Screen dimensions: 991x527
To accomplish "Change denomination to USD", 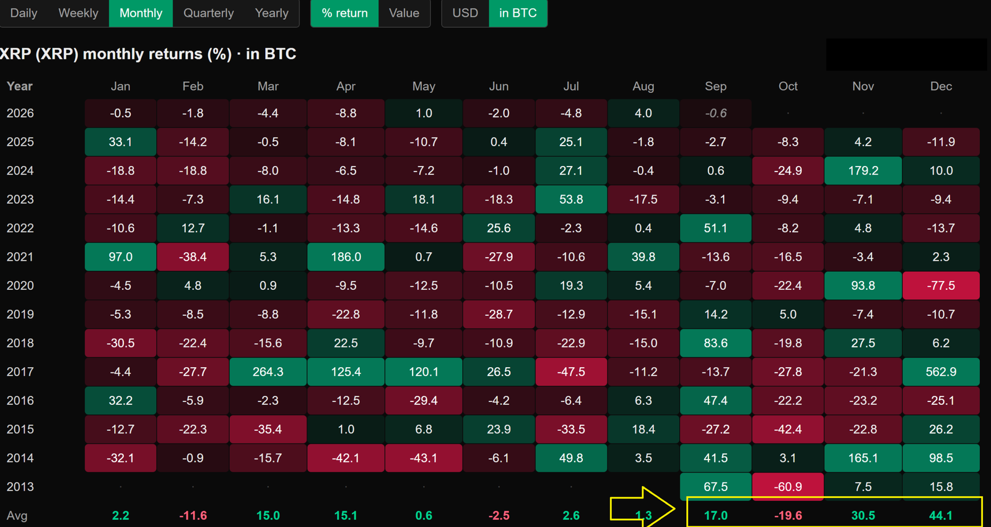I will [465, 13].
